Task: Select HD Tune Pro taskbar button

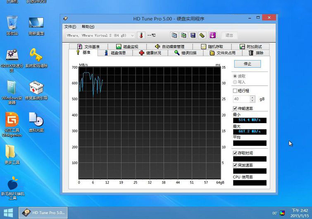Action: point(43,213)
